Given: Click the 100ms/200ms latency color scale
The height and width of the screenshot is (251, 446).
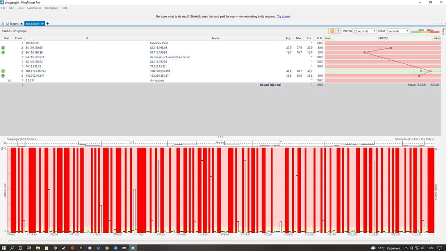Looking at the screenshot, I should [x=425, y=31].
